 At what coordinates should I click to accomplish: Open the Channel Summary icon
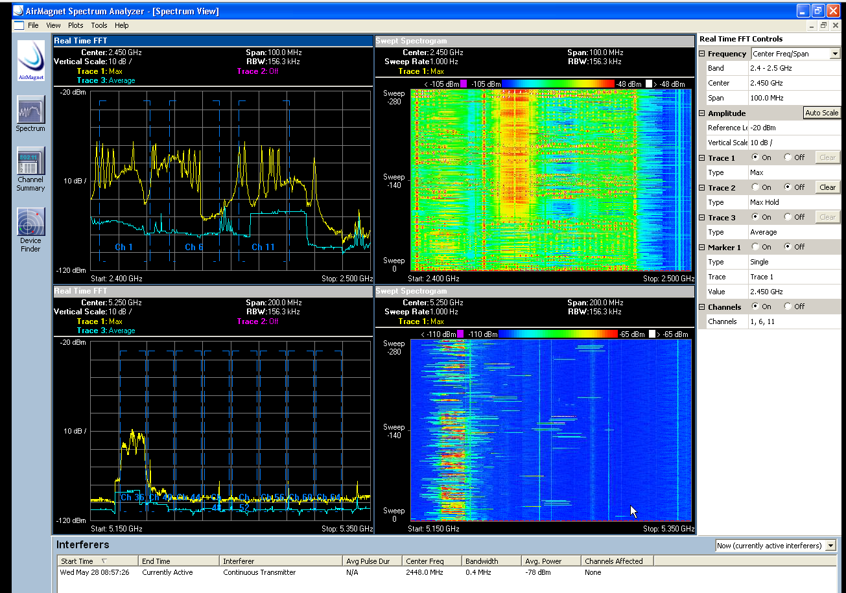point(30,160)
